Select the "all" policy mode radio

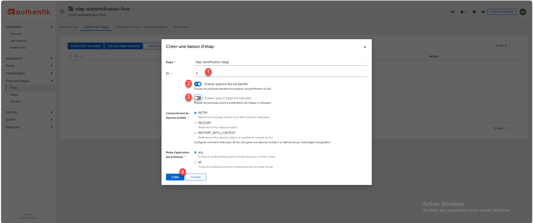(195, 162)
